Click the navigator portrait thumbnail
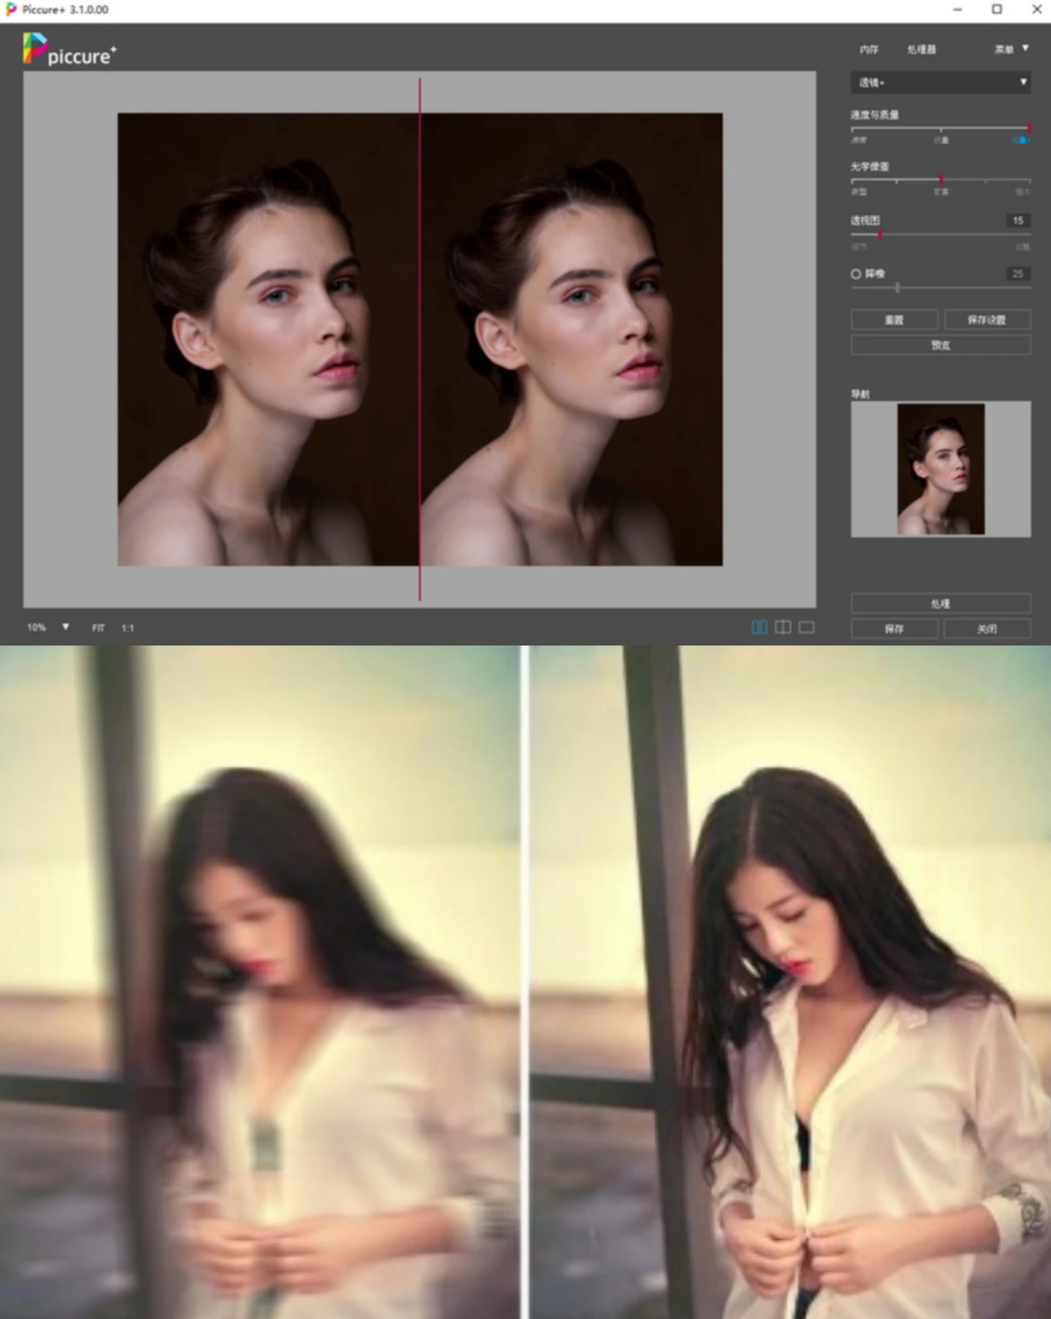This screenshot has width=1051, height=1319. [x=941, y=469]
